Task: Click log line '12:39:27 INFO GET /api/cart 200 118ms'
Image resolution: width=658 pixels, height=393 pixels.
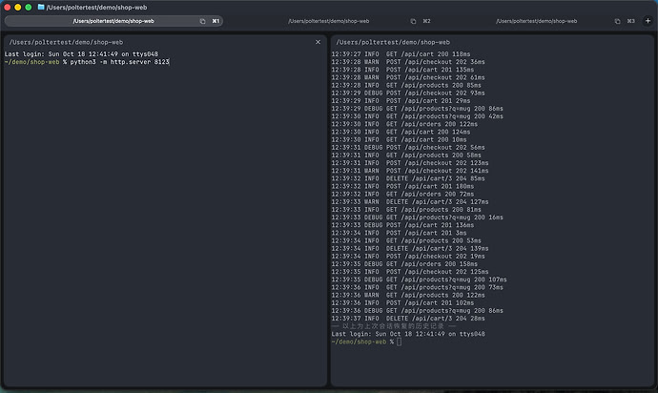Action: coord(401,53)
